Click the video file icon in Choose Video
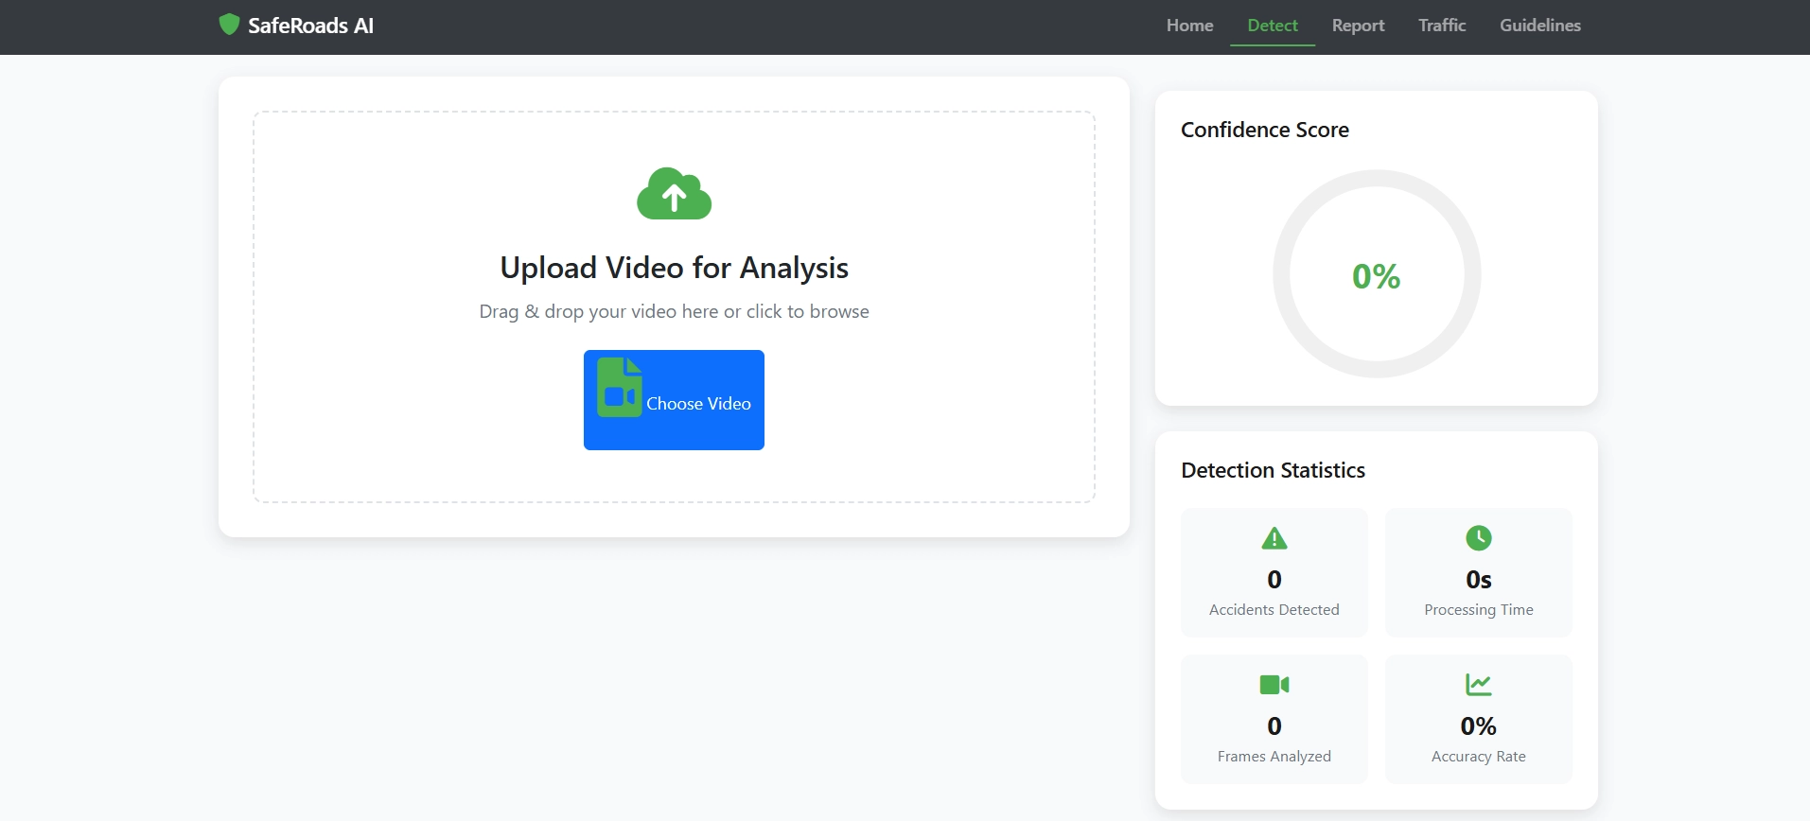Screen dimensions: 1810x821 620,388
